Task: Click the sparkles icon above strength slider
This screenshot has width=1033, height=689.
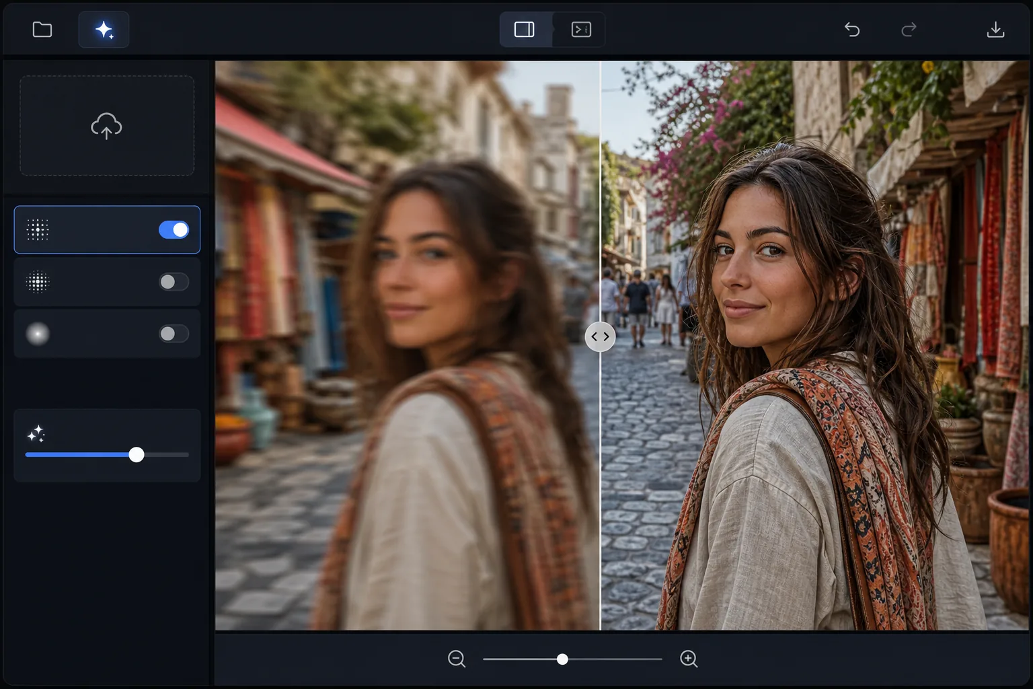Action: (x=36, y=434)
